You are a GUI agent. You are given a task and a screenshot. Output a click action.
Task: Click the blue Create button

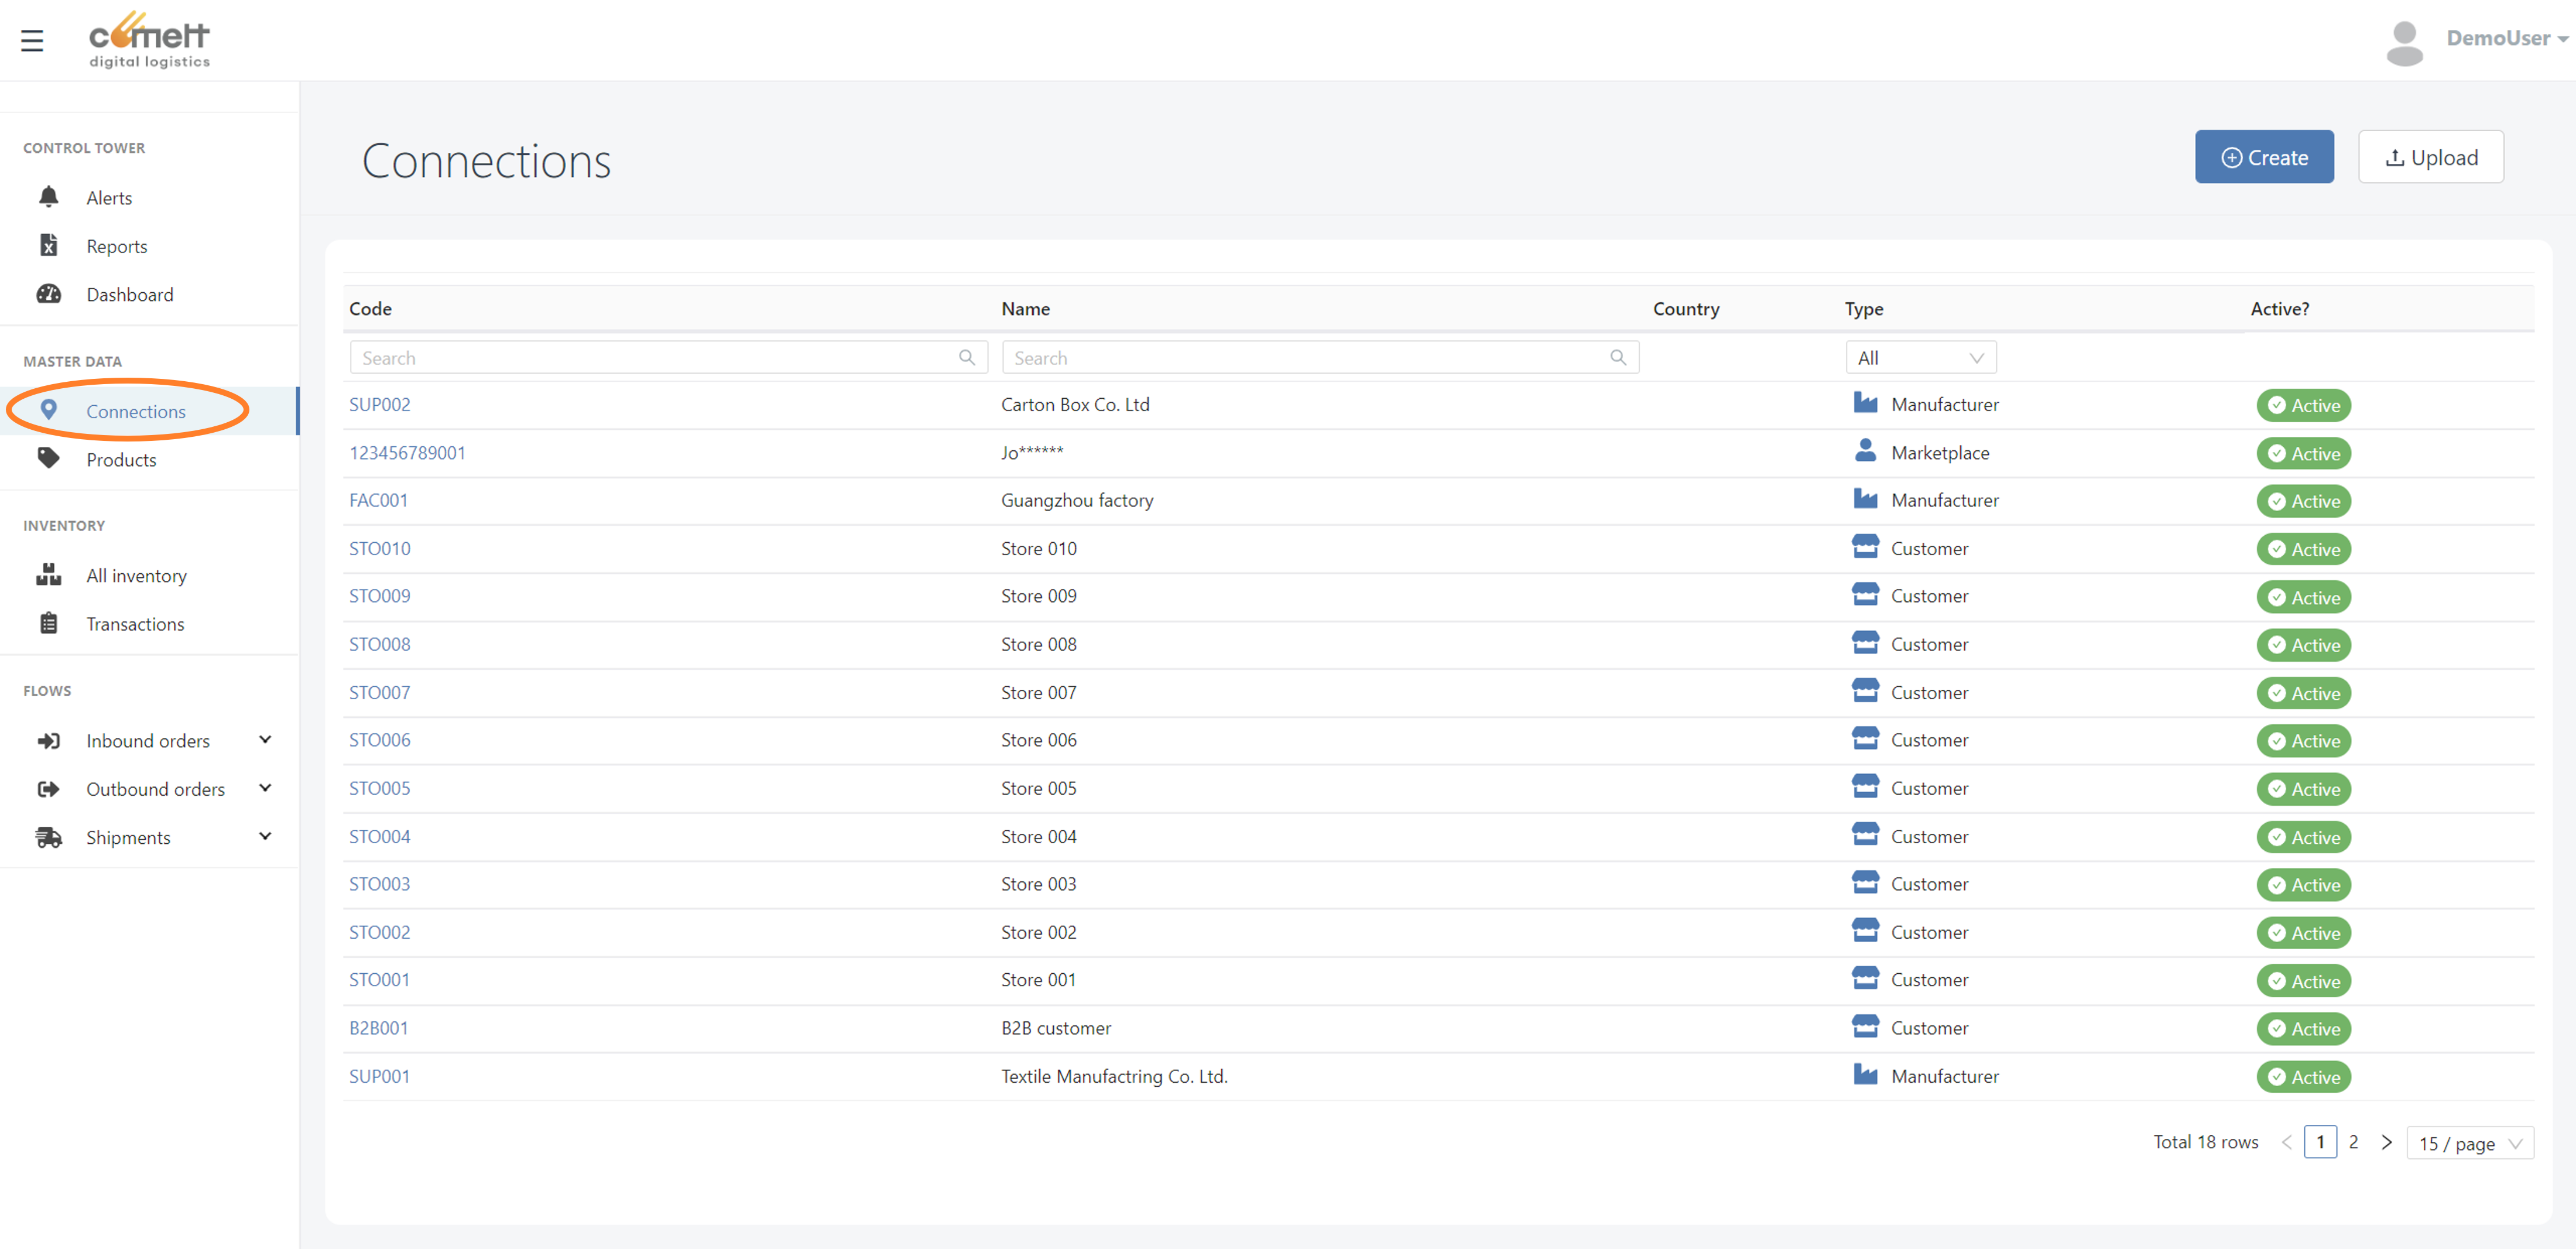[2264, 157]
